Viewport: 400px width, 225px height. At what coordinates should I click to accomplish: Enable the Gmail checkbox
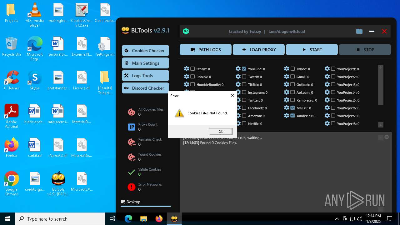[x=292, y=77]
